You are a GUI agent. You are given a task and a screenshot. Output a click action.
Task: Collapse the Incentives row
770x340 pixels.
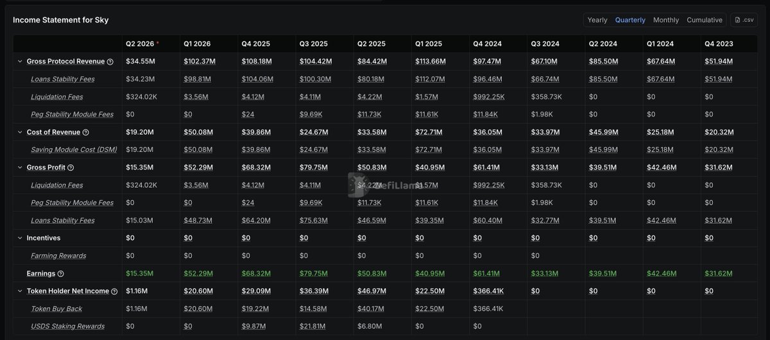20,238
